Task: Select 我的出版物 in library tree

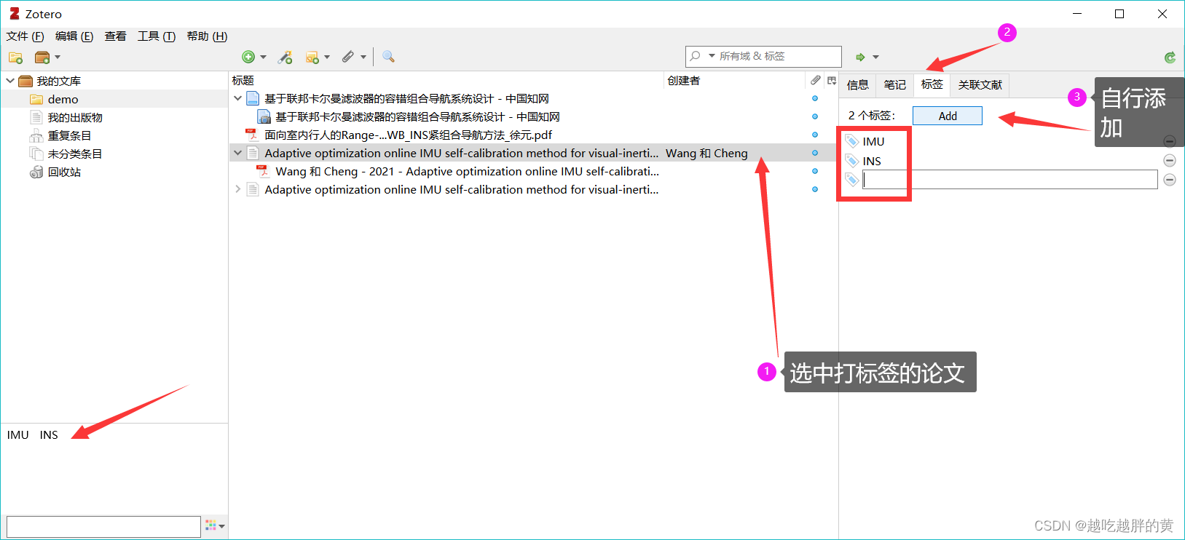Action: point(75,117)
